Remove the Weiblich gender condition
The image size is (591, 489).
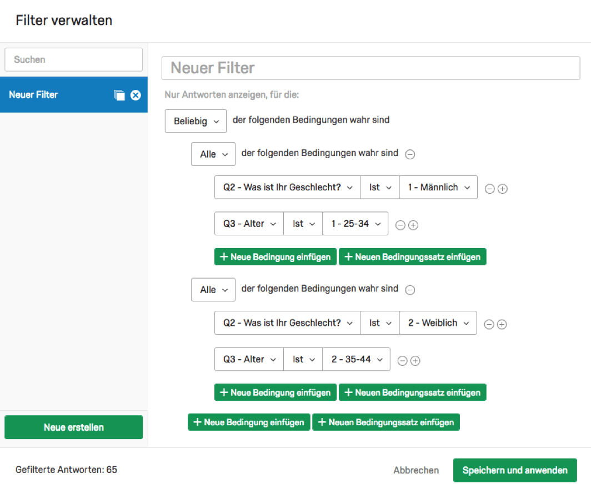click(x=489, y=324)
